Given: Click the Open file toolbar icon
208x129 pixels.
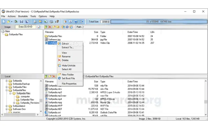Looking at the screenshot, I should click(8, 22).
